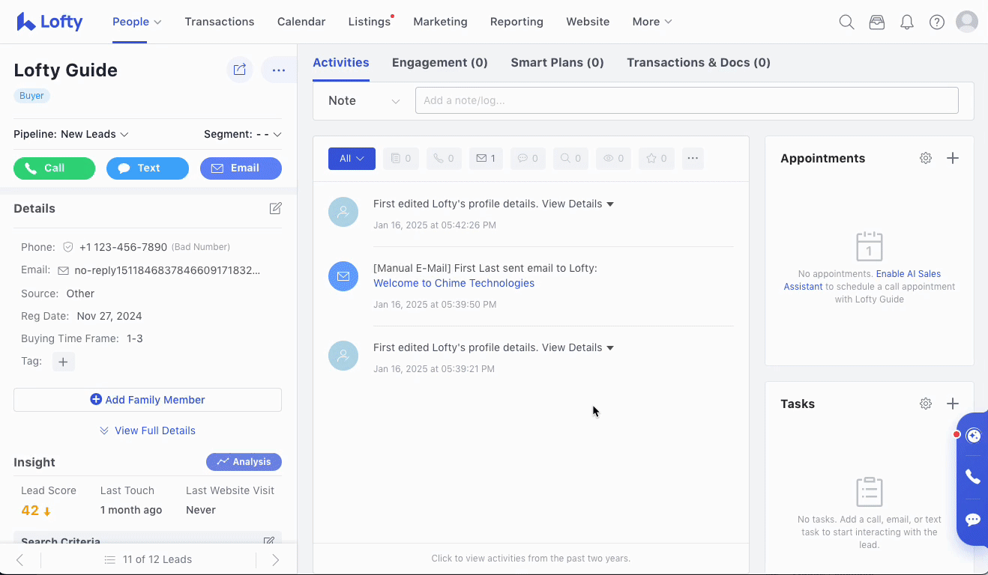Filter activities by favorites star icon
988x575 pixels.
coord(656,159)
